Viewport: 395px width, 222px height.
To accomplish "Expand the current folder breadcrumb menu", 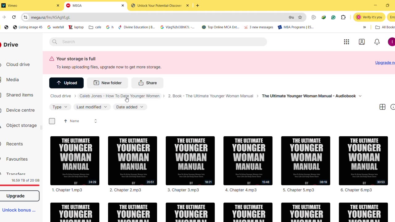I will pos(360,96).
